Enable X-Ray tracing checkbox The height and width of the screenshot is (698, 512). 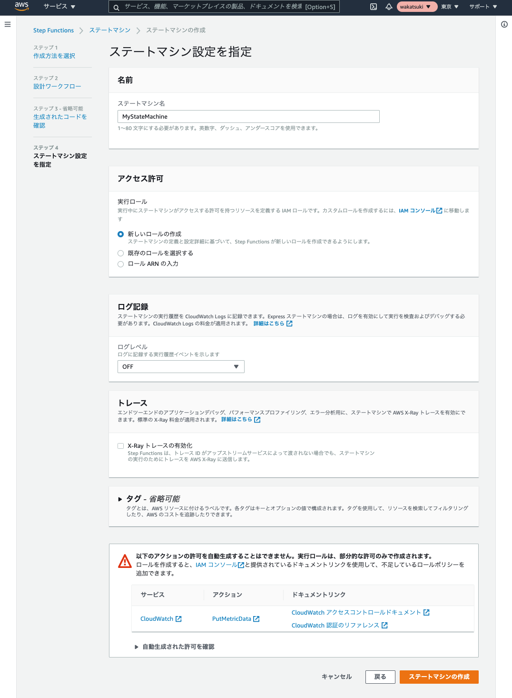point(121,446)
